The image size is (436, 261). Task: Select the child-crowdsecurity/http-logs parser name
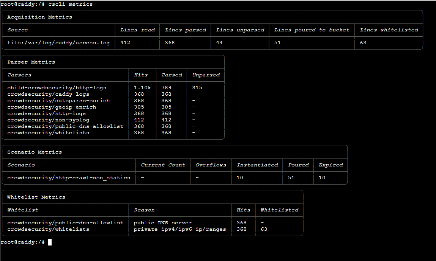point(57,88)
